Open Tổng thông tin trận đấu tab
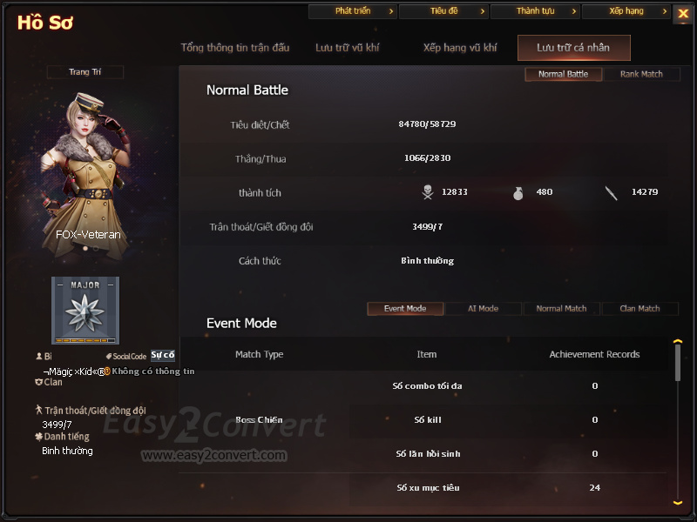Screen dimensions: 697x522 click(234, 48)
